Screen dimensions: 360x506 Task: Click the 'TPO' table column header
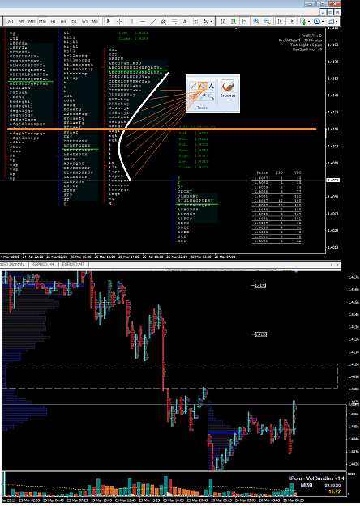[280, 172]
